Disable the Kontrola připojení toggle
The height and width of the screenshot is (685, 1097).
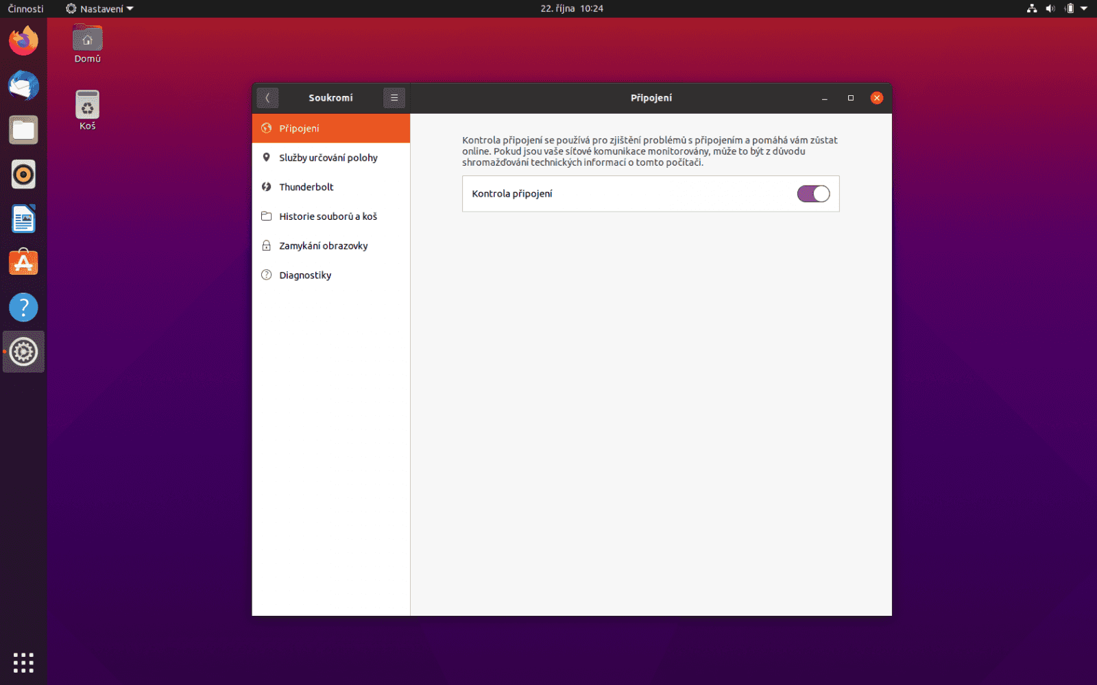pyautogui.click(x=813, y=194)
